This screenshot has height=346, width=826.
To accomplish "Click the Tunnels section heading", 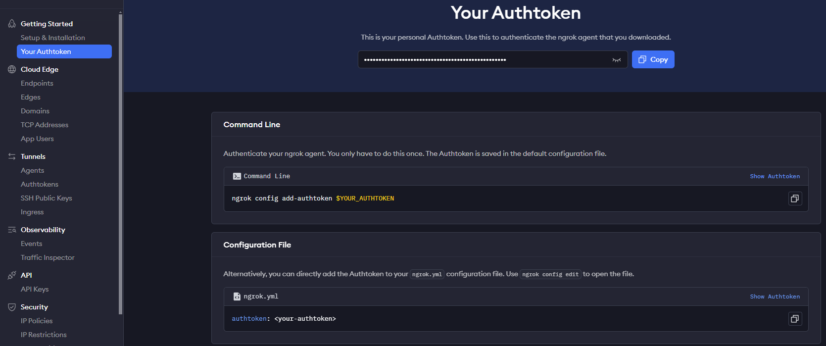I will (33, 156).
